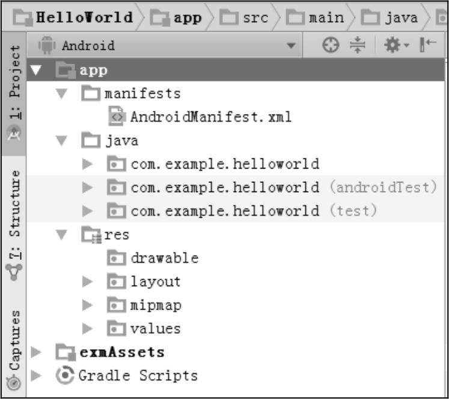Select the app module root
This screenshot has height=399, width=449.
(93, 70)
